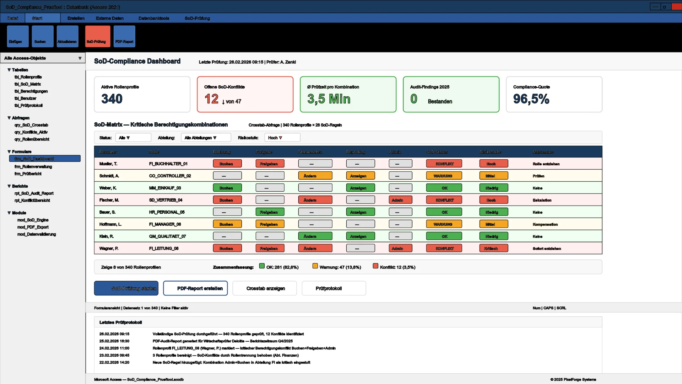Open the Abteilung dropdown showing Alle Abteilungen

[206, 137]
